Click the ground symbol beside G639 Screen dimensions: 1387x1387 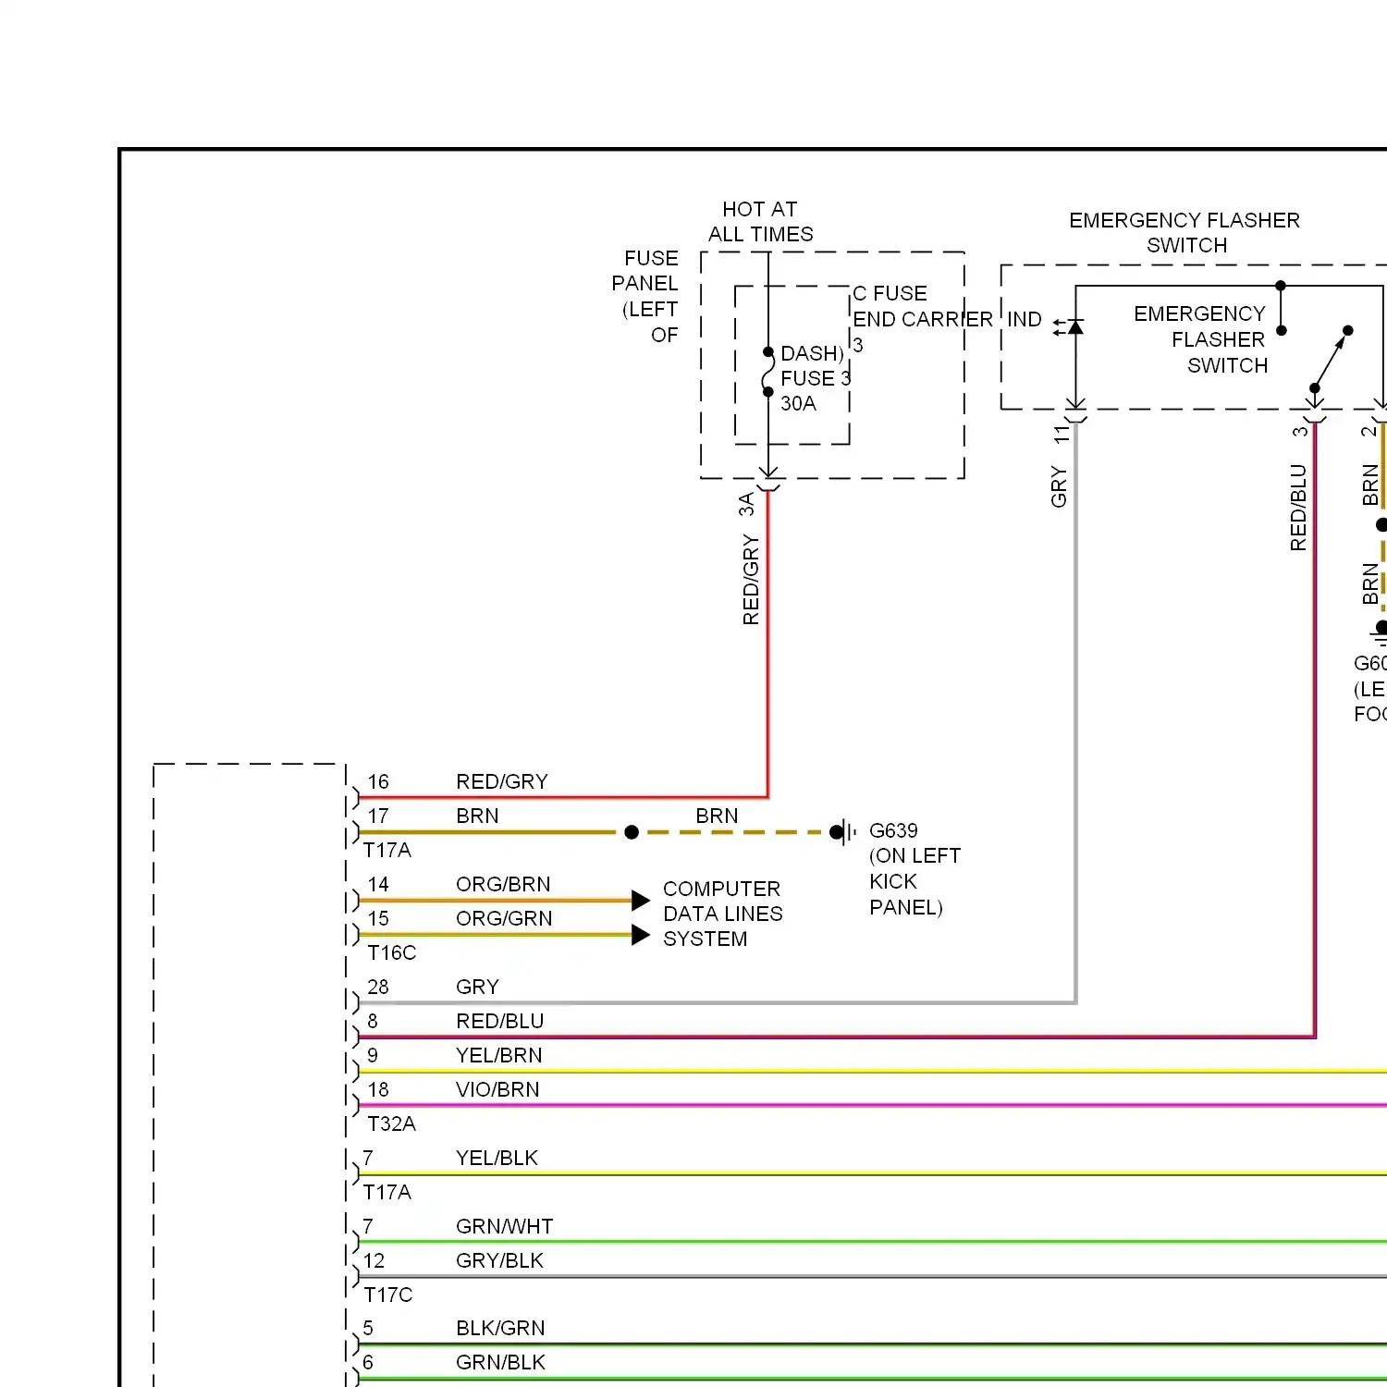pyautogui.click(x=844, y=832)
